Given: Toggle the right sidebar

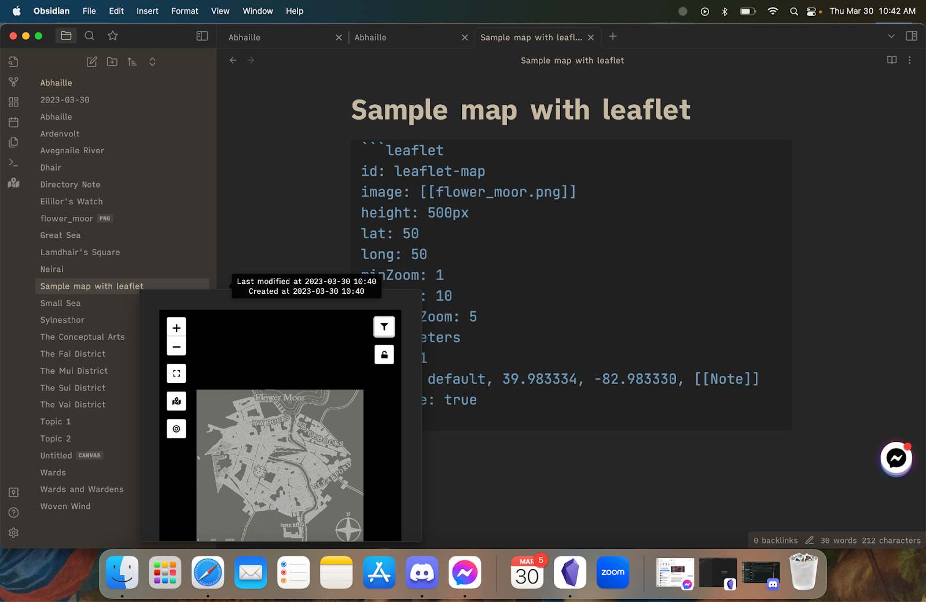Looking at the screenshot, I should click(x=912, y=36).
